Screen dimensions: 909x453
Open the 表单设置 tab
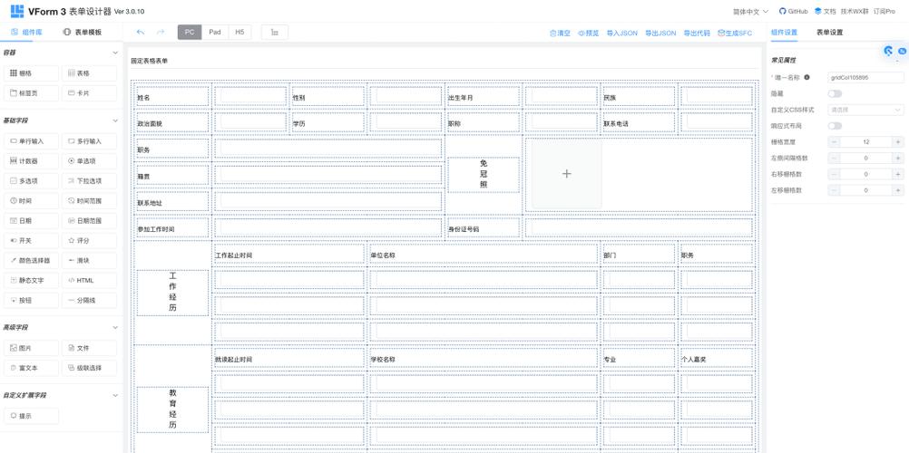pyautogui.click(x=829, y=33)
